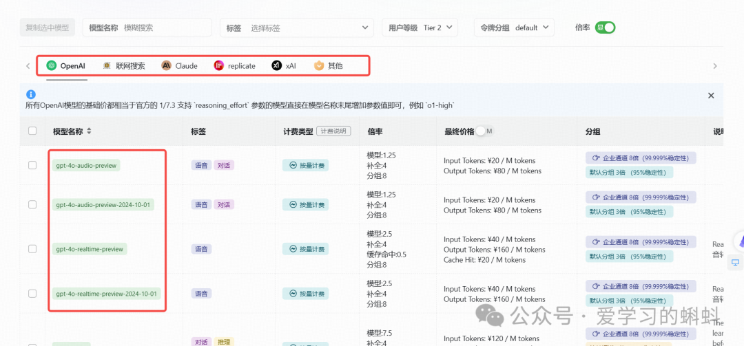Check the gpt-4o-audio-preview row checkbox
Image resolution: width=744 pixels, height=346 pixels.
tap(32, 165)
